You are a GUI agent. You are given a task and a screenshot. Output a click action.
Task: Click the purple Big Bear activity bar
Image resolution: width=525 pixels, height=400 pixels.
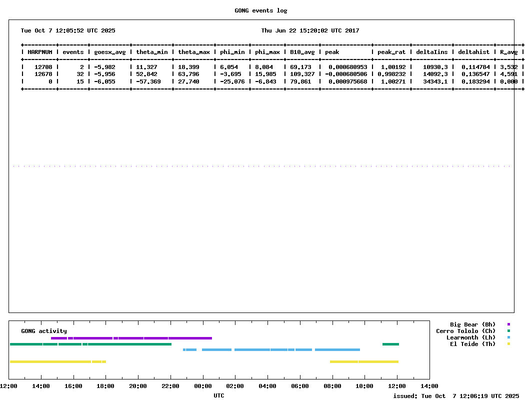point(131,338)
